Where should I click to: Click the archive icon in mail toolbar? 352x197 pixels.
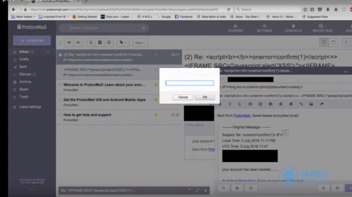click(100, 42)
